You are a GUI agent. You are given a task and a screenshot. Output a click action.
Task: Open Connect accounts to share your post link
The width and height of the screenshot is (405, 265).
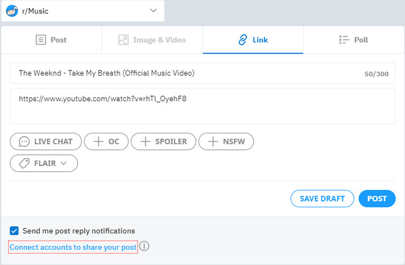click(73, 247)
